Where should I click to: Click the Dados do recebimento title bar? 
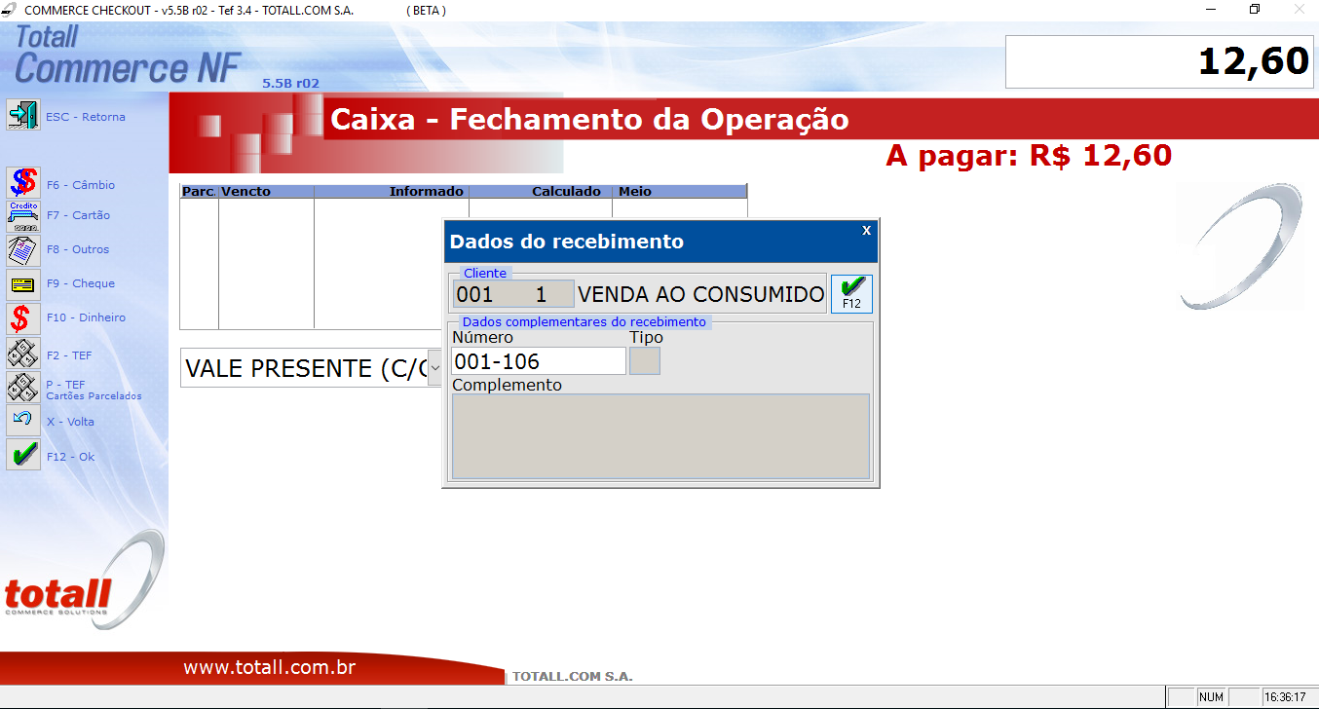click(x=660, y=242)
